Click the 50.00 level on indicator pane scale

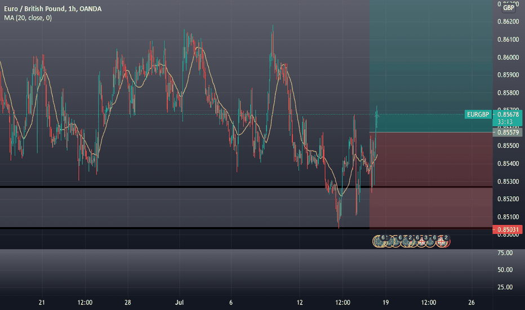tap(505, 270)
